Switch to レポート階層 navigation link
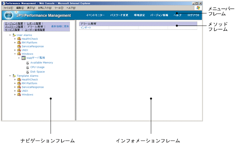The height and width of the screenshot is (145, 235). pyautogui.click(x=34, y=23)
